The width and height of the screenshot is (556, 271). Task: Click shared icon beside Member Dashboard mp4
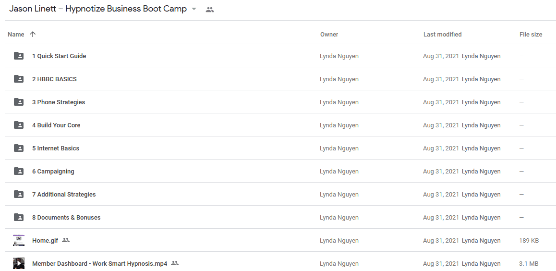pos(175,263)
